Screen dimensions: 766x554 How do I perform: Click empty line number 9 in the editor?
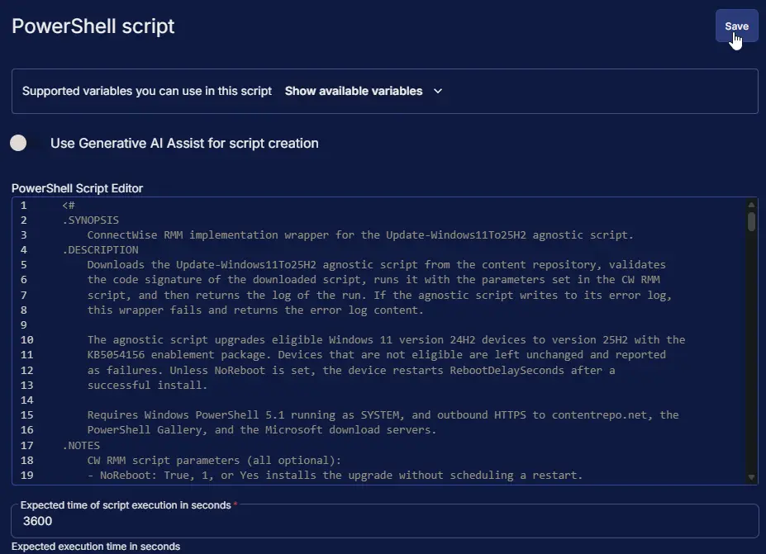(x=23, y=325)
